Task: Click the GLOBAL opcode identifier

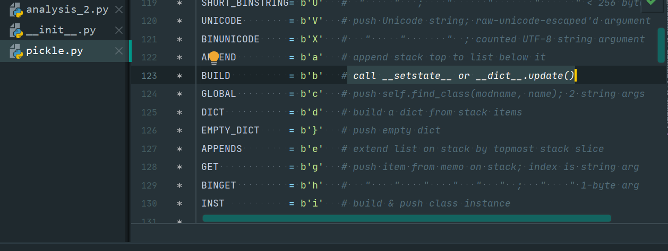Action: [218, 94]
